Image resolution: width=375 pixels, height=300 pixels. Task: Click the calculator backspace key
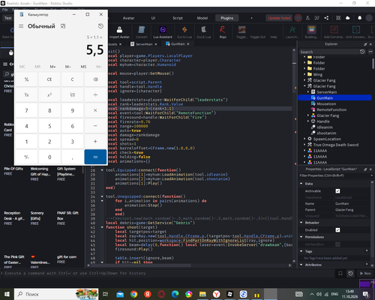[x=95, y=79]
